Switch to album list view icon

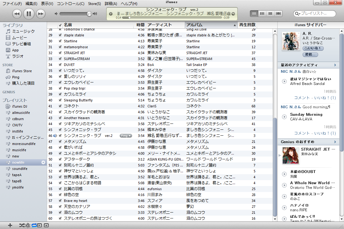coord(262,14)
